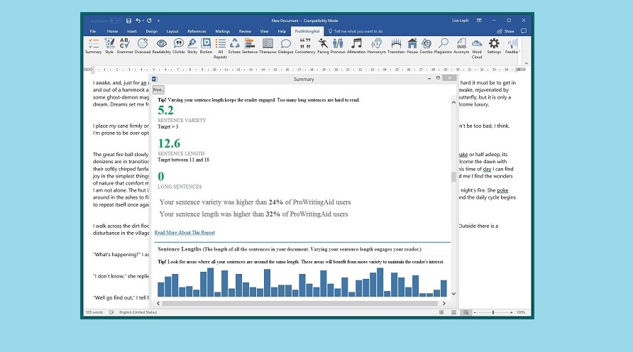Open the Overused words report
Viewport: 633px width, 352px height.
142,46
